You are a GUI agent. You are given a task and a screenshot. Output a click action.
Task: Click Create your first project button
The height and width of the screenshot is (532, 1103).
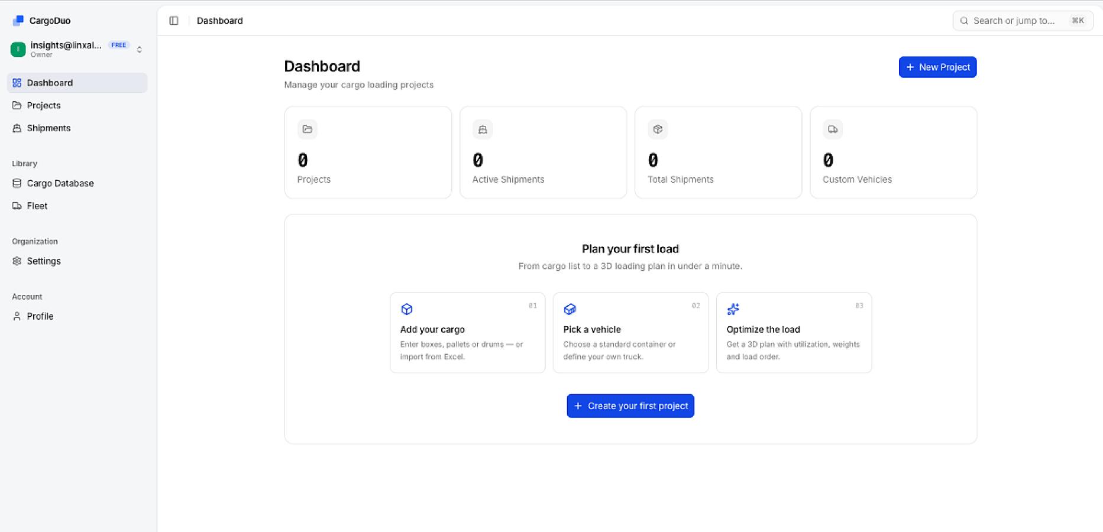[x=630, y=406]
